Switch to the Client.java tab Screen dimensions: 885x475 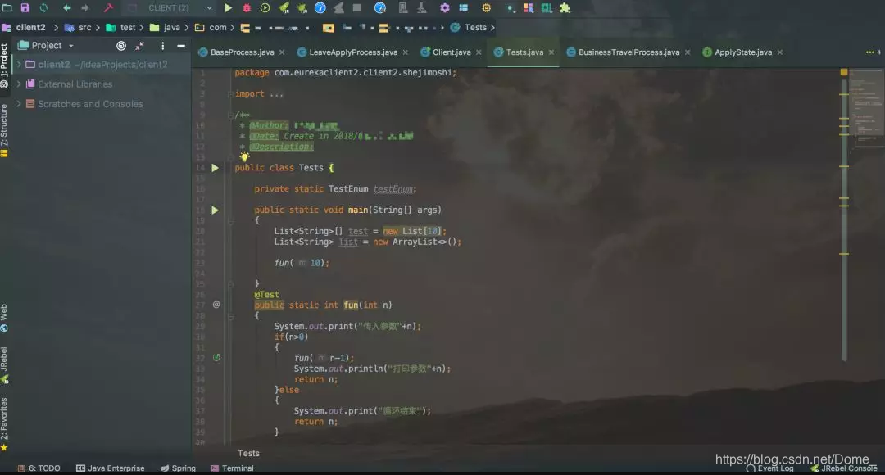pyautogui.click(x=452, y=52)
